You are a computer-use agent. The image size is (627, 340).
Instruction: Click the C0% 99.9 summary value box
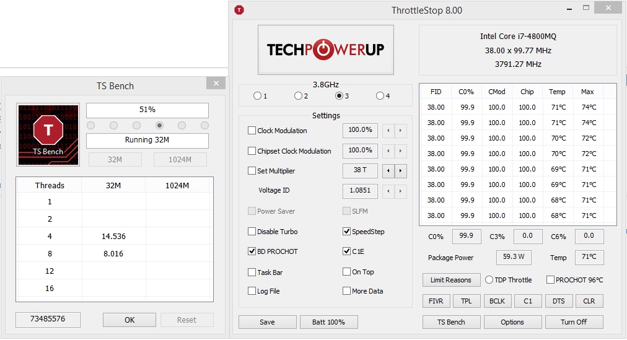click(x=467, y=236)
